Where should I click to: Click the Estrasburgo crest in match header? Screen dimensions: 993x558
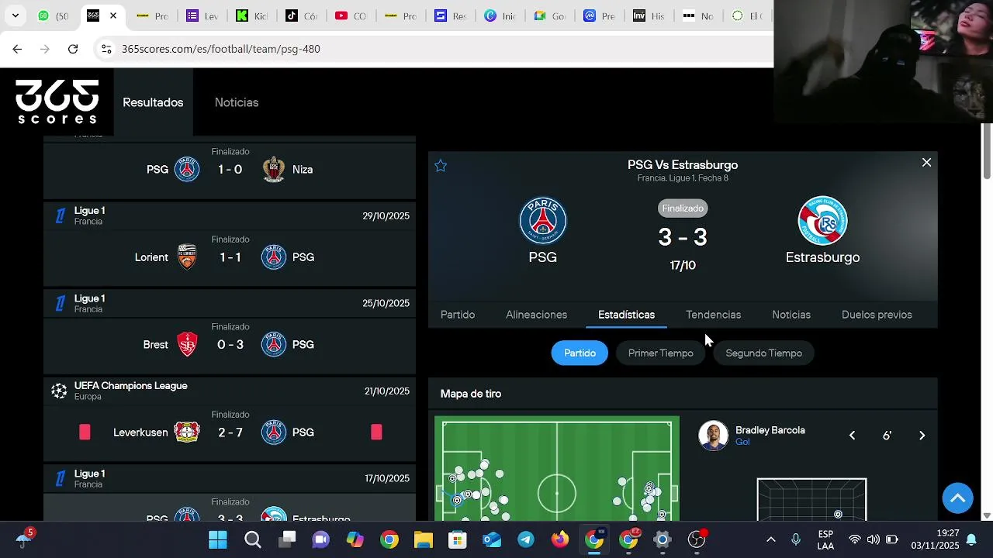click(822, 220)
